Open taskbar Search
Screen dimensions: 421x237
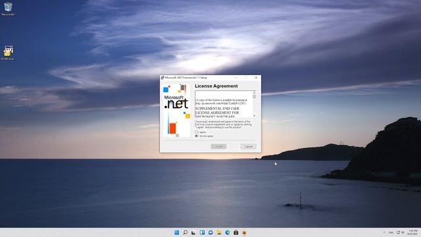pyautogui.click(x=186, y=232)
